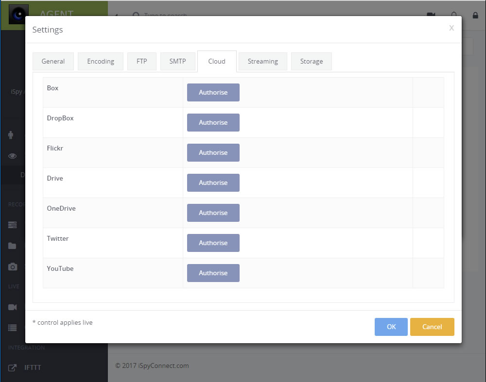Authorise DropBox account
The height and width of the screenshot is (382, 486).
(213, 123)
